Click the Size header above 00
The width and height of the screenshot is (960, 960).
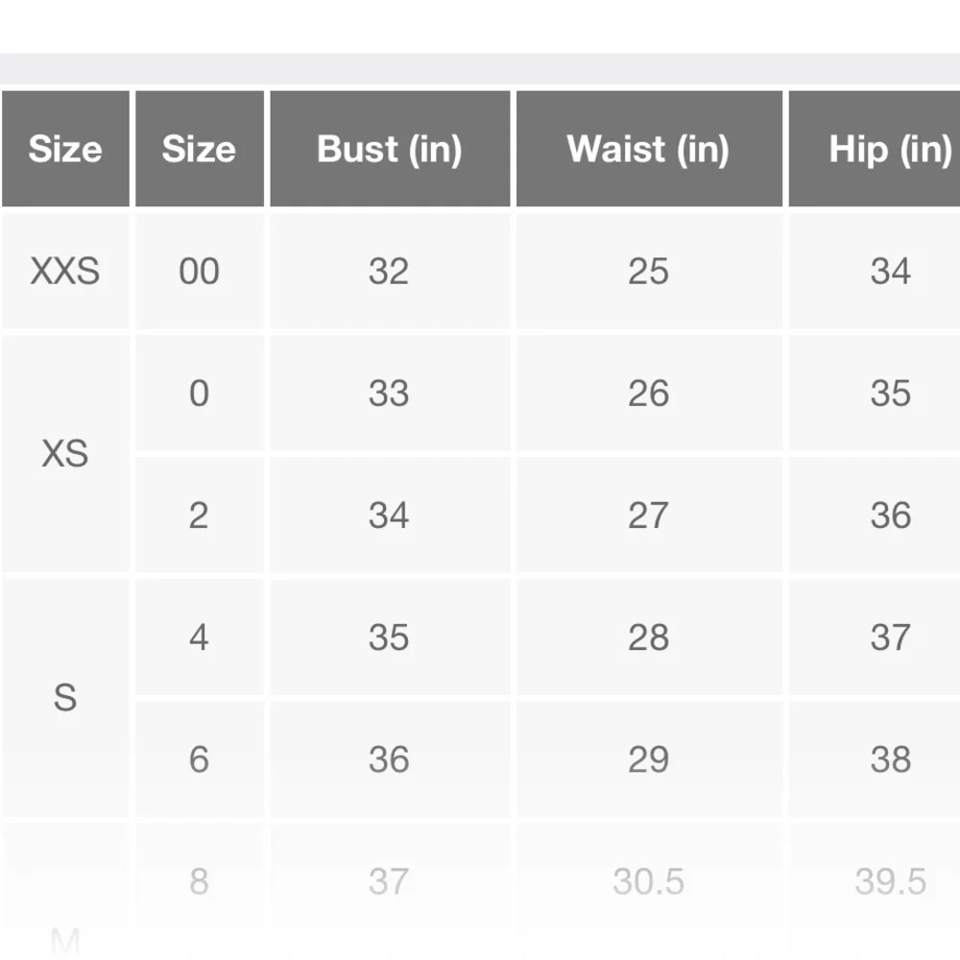pyautogui.click(x=199, y=149)
